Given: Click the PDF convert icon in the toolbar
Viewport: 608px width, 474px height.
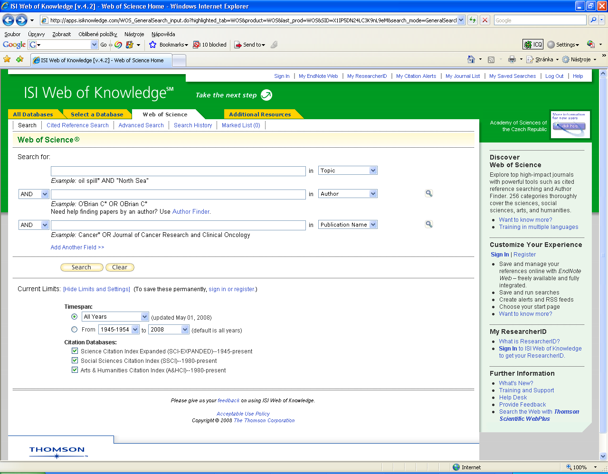Looking at the screenshot, I should [x=591, y=44].
